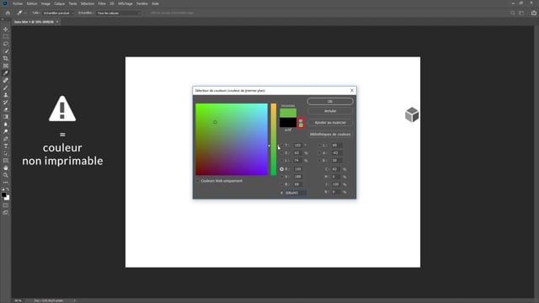Select the History Brush tool

click(6, 102)
